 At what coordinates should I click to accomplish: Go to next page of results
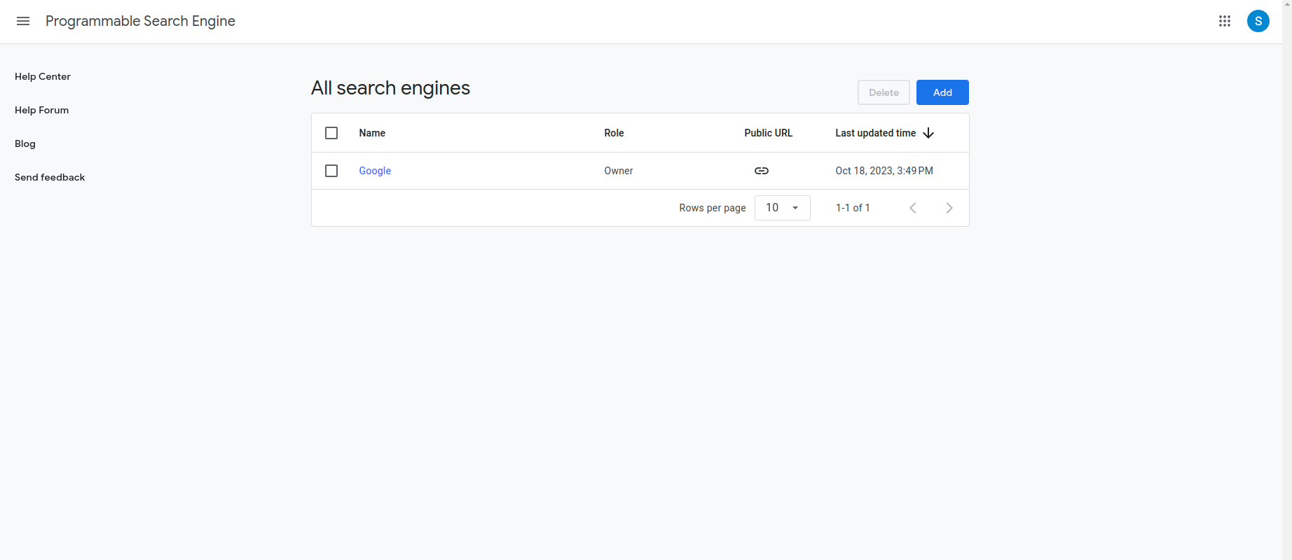click(x=949, y=208)
